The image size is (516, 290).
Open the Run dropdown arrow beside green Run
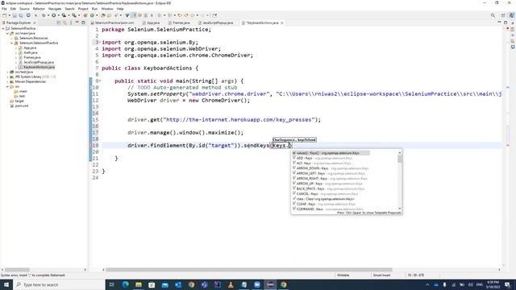tap(58, 15)
